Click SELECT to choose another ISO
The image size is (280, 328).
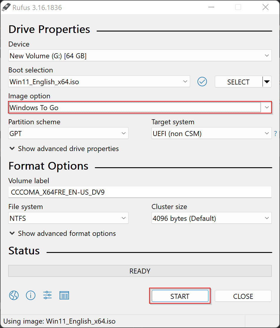pos(239,82)
